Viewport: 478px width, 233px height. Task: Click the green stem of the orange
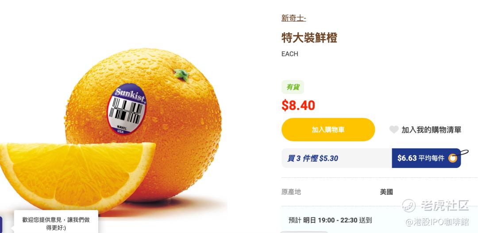click(x=182, y=75)
